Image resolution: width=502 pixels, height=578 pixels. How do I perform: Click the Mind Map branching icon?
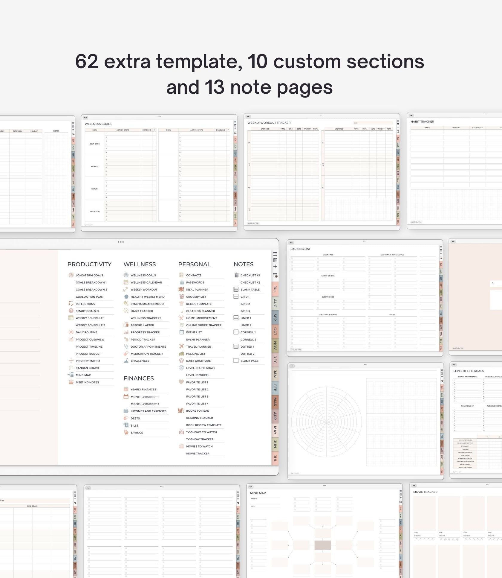(x=71, y=375)
